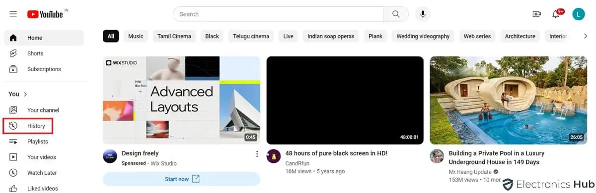This screenshot has height=193, width=596.
Task: Select the Live filter chip
Action: tap(289, 36)
